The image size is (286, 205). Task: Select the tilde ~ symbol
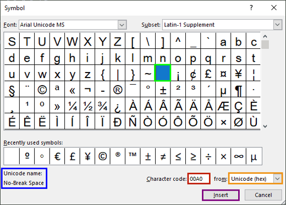tap(148, 73)
